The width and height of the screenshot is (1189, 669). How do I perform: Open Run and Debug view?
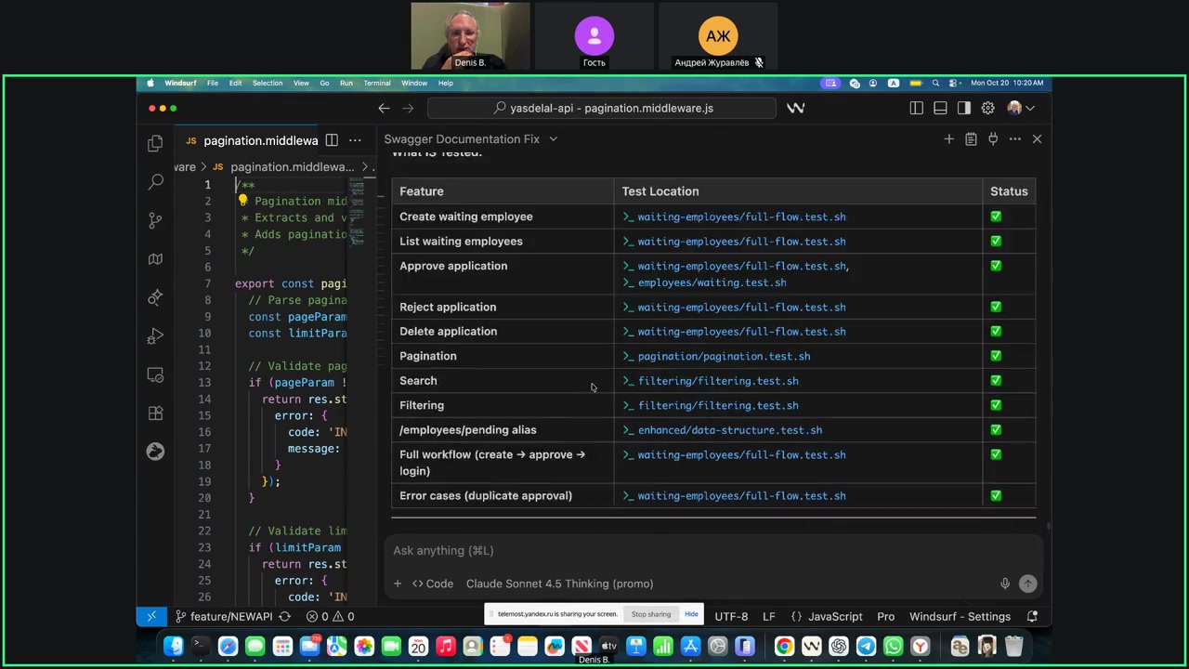click(x=155, y=336)
